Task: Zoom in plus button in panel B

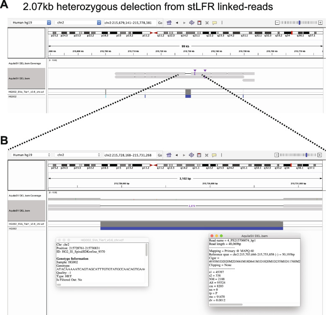Action: [x=320, y=155]
